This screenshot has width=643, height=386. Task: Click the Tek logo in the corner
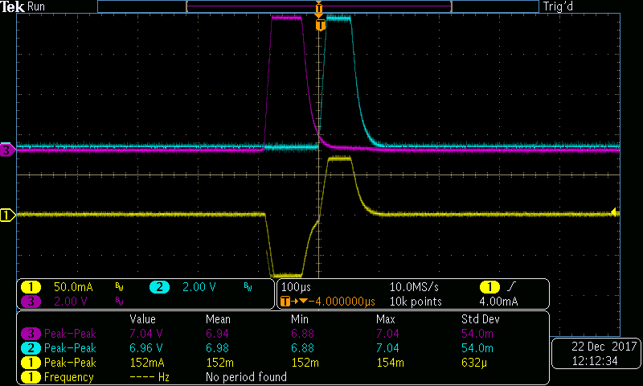pos(13,6)
